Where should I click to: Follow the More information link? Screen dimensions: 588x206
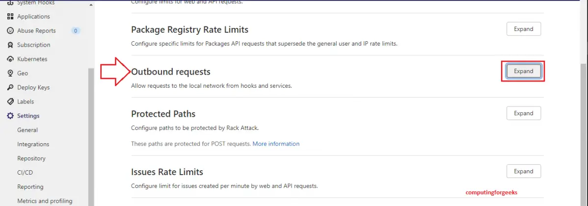[x=276, y=144]
